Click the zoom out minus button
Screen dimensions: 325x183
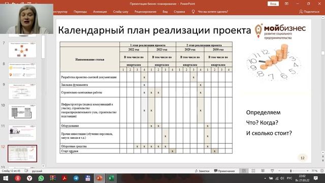[x=279, y=171]
